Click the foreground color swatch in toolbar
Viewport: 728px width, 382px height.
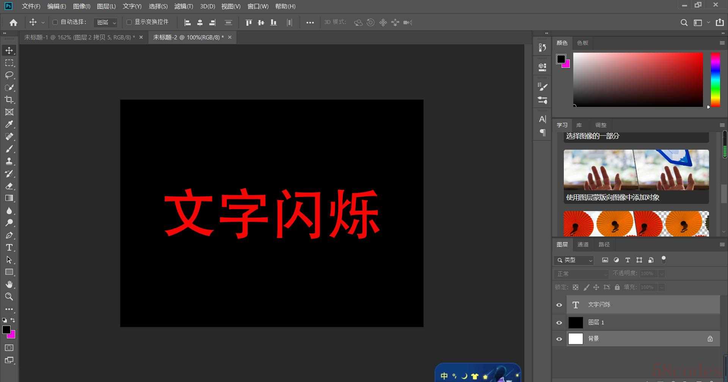[6, 330]
